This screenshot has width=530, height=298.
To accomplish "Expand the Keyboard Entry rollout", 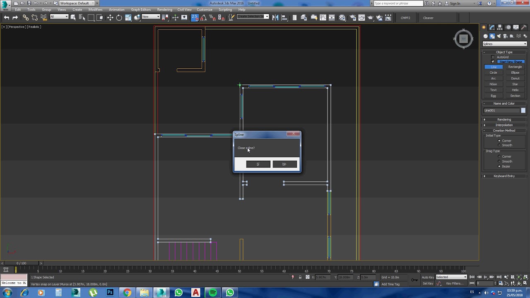I will click(x=504, y=176).
